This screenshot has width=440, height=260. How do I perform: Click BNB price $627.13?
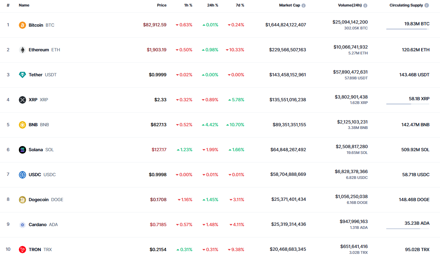click(x=158, y=125)
